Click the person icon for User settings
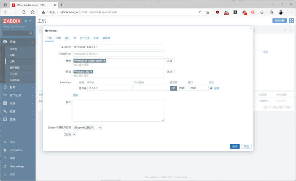 click(x=5, y=166)
